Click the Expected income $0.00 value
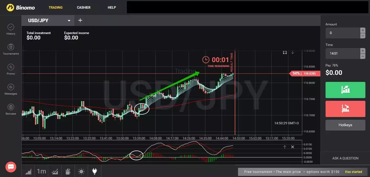Image resolution: width=370 pixels, height=177 pixels. coord(71,38)
